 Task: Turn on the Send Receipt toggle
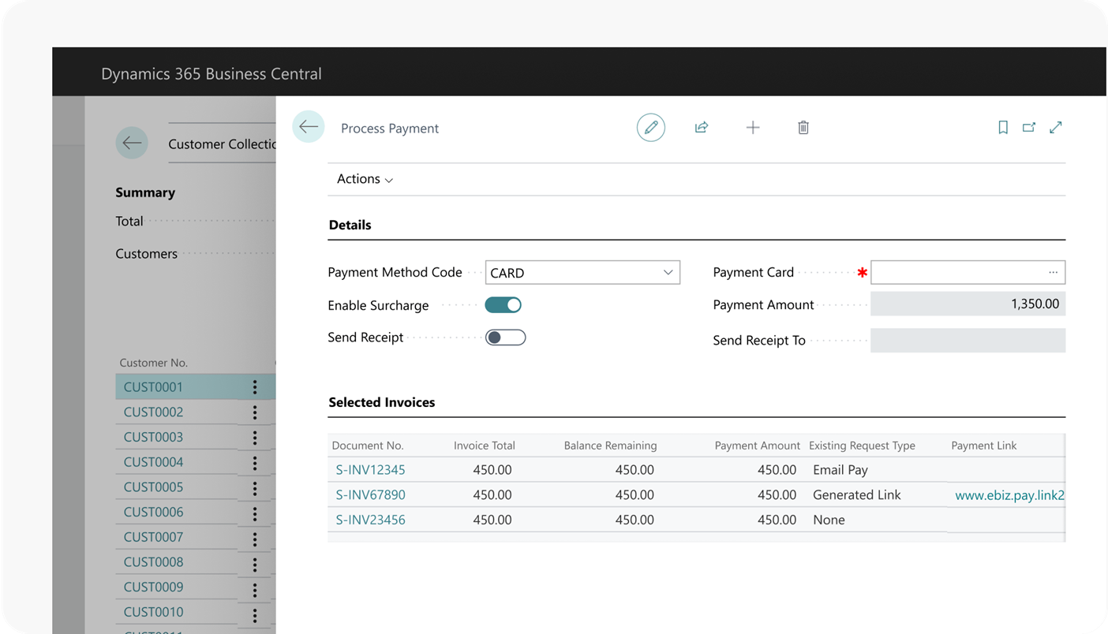504,338
